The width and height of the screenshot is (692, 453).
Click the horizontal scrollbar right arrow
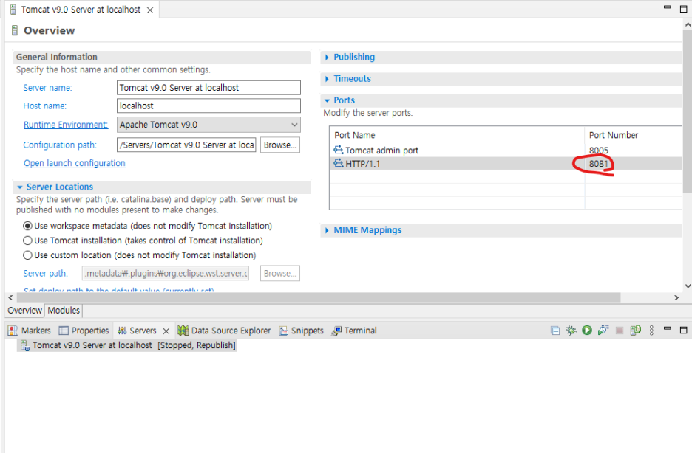click(x=676, y=298)
